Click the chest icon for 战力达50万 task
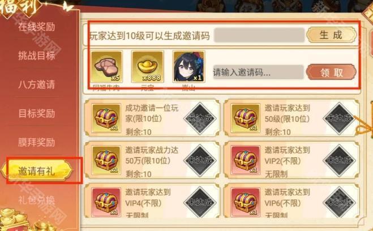 coord(106,160)
